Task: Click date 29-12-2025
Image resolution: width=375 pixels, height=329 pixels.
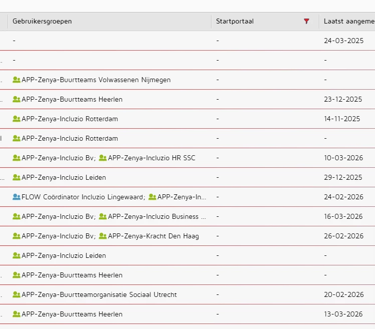Action: [343, 177]
